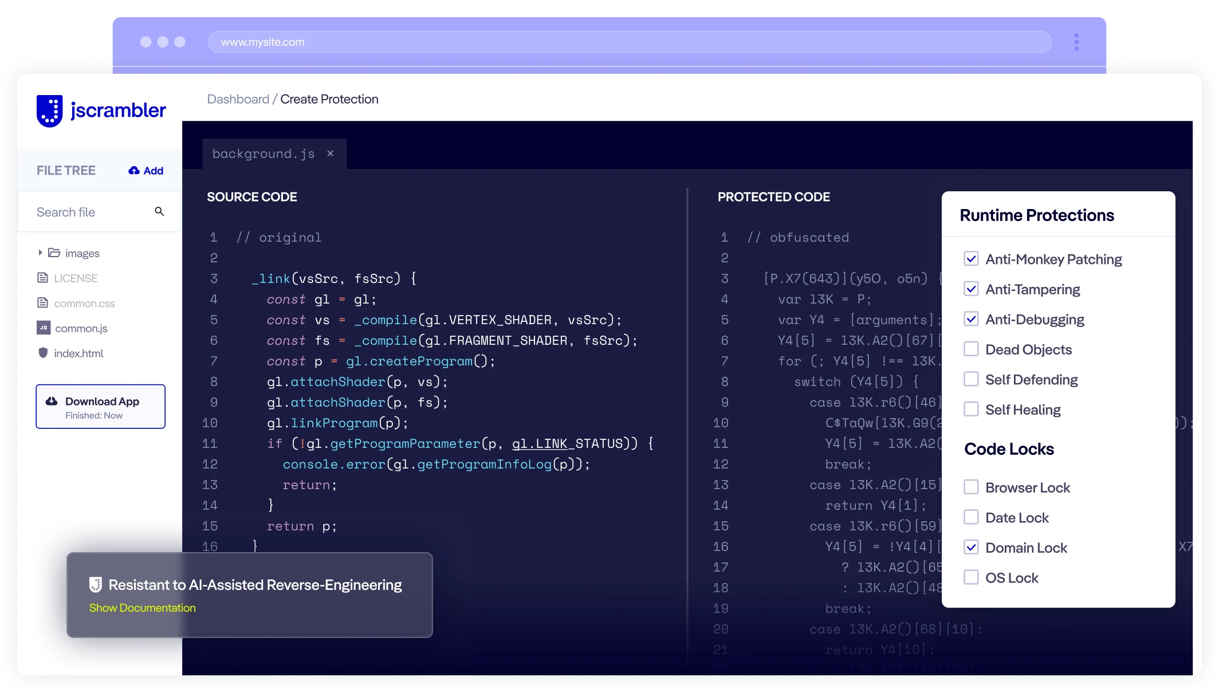1219x693 pixels.
Task: Click the Add file button
Action: coord(146,171)
